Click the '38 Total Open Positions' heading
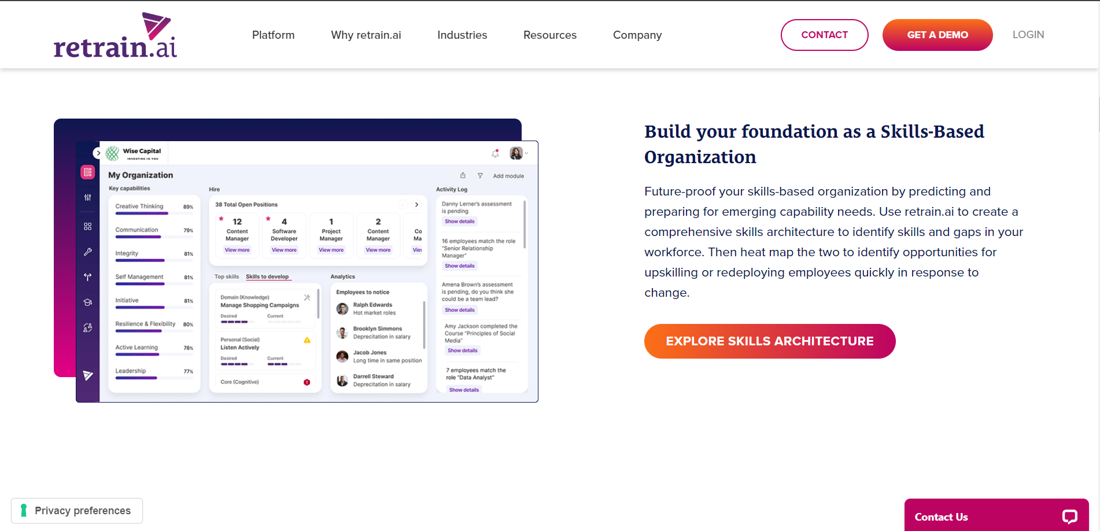The height and width of the screenshot is (531, 1100). click(246, 205)
